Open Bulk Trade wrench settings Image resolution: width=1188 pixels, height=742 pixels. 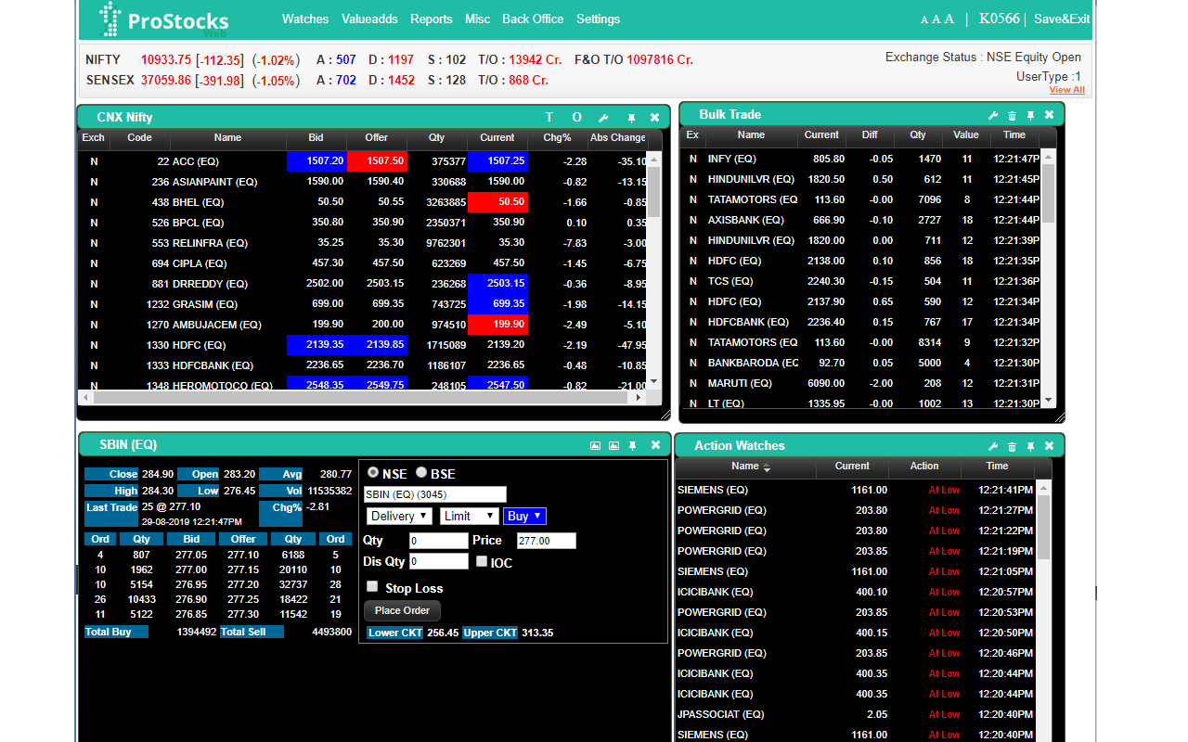(x=993, y=115)
